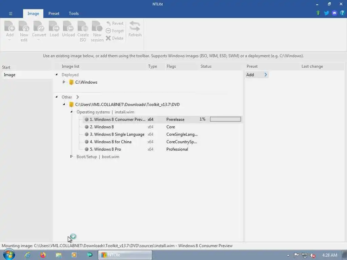Switch to the Preset ribbon tab
The height and width of the screenshot is (260, 347).
(54, 14)
